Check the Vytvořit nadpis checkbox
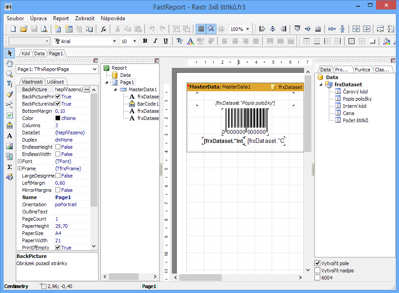The image size is (399, 293). tap(317, 271)
